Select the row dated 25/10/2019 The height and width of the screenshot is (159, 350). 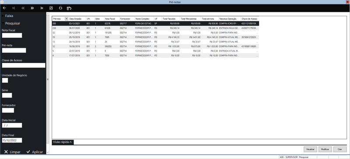click(x=156, y=37)
